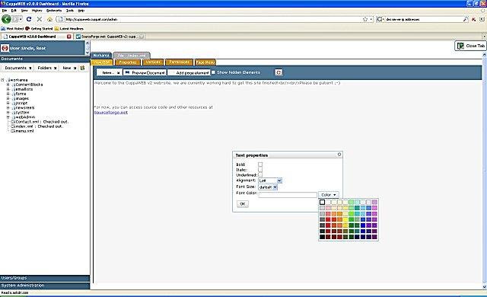Expand the forms folder
The width and height of the screenshot is (487, 297).
pyautogui.click(x=8, y=94)
